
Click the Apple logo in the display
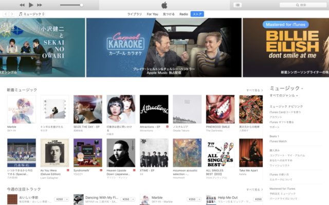point(164,5)
